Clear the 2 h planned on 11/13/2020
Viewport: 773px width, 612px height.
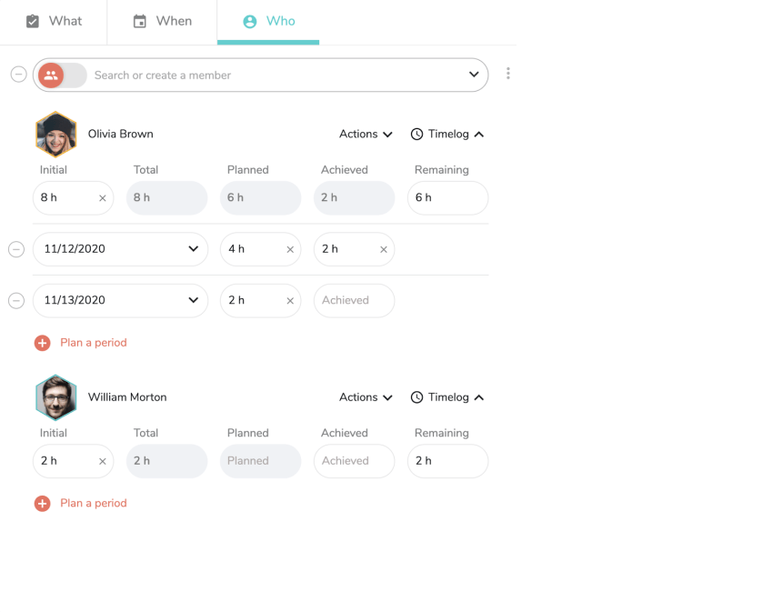[x=290, y=301]
